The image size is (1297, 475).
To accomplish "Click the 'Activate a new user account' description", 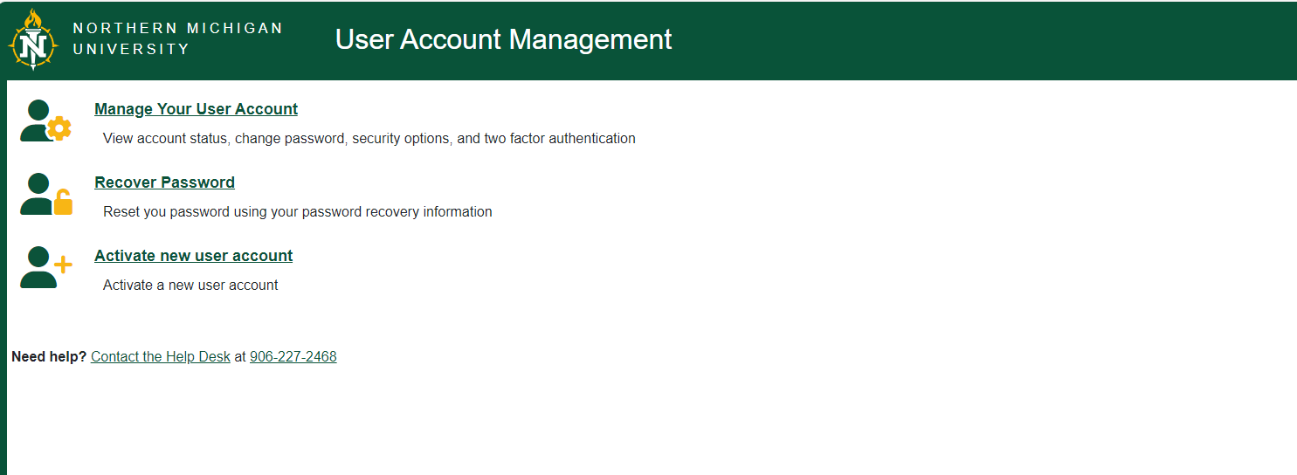I will (x=190, y=285).
